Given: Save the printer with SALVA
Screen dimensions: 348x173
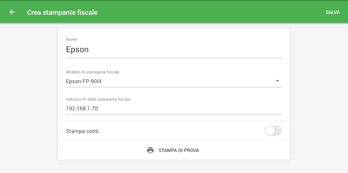Looking at the screenshot, I should 332,13.
